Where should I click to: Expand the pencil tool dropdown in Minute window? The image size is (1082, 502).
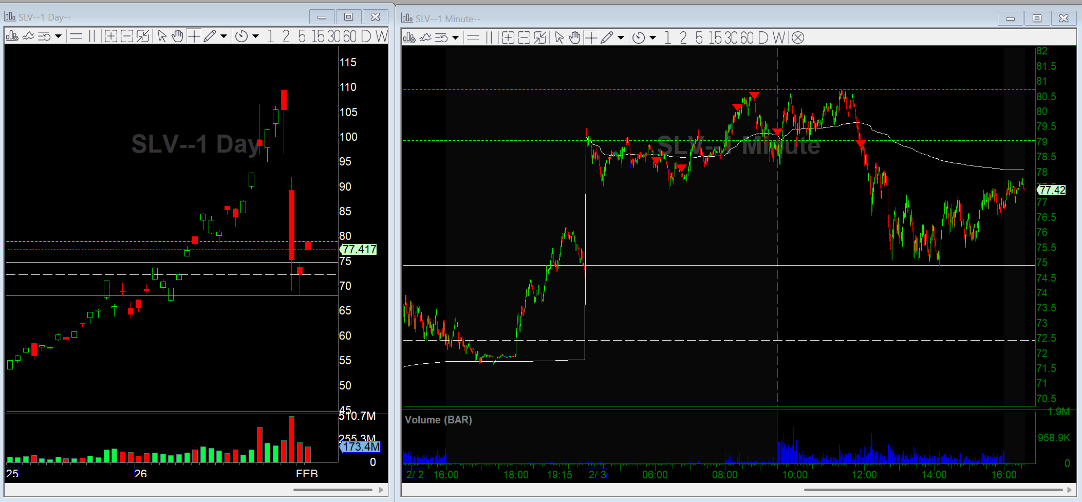click(x=621, y=38)
